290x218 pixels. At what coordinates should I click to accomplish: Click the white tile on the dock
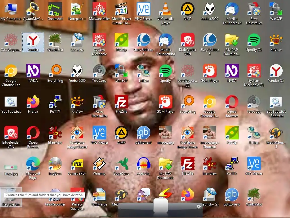(x=161, y=206)
